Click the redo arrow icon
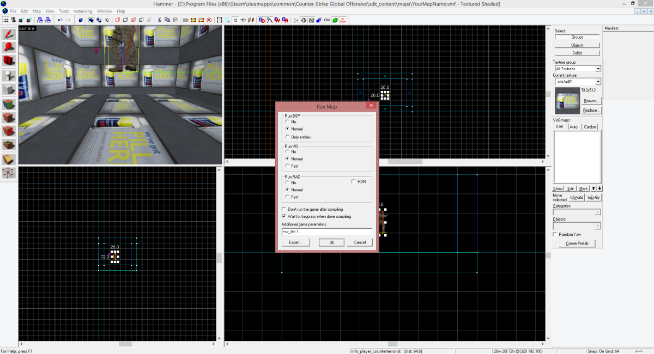 pos(68,20)
